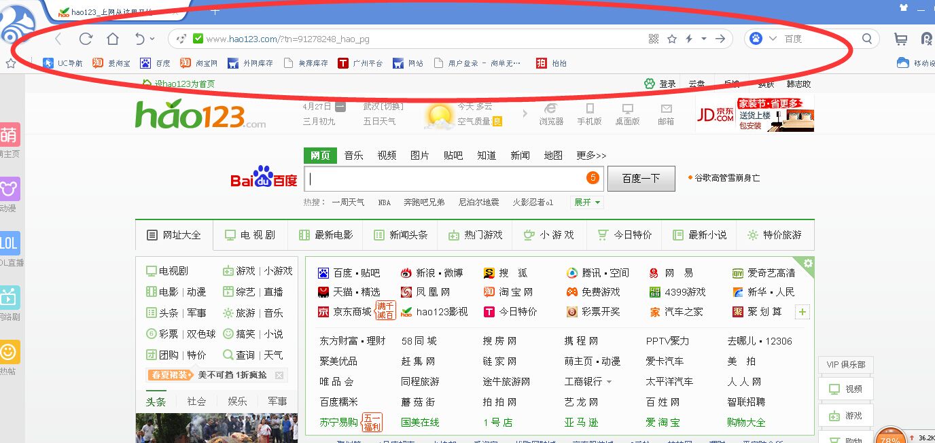This screenshot has height=443, width=935.
Task: Click the browser search box magnifier icon
Action: [x=867, y=39]
